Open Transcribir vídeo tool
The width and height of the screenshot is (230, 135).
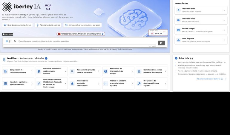pos(201,20)
